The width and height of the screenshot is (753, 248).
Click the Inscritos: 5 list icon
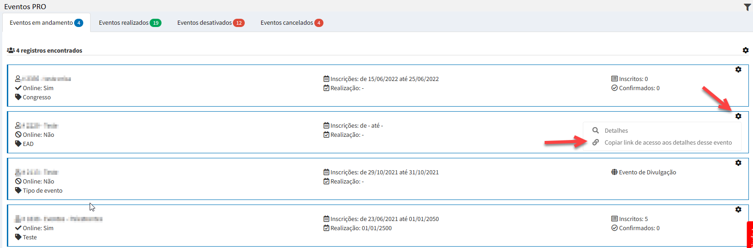click(614, 219)
